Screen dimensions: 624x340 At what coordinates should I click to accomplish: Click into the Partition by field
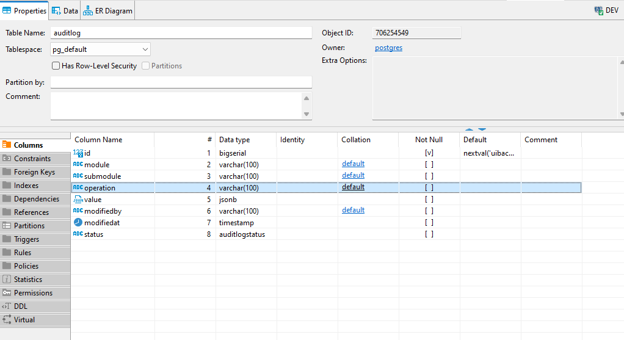pyautogui.click(x=181, y=82)
